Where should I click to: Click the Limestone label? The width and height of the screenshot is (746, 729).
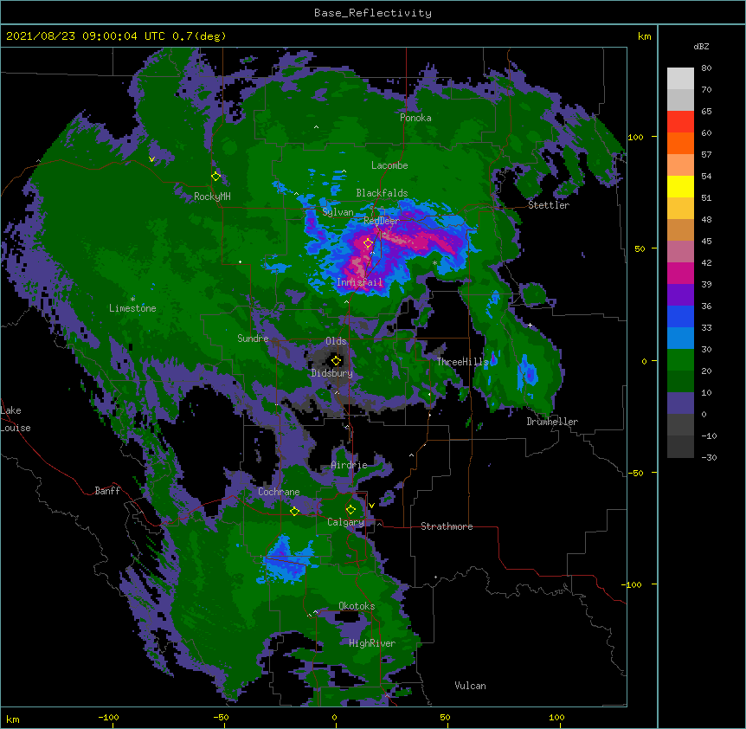pyautogui.click(x=132, y=308)
